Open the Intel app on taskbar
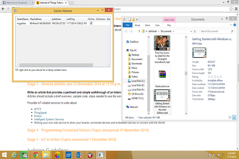The width and height of the screenshot is (239, 159). (69, 155)
